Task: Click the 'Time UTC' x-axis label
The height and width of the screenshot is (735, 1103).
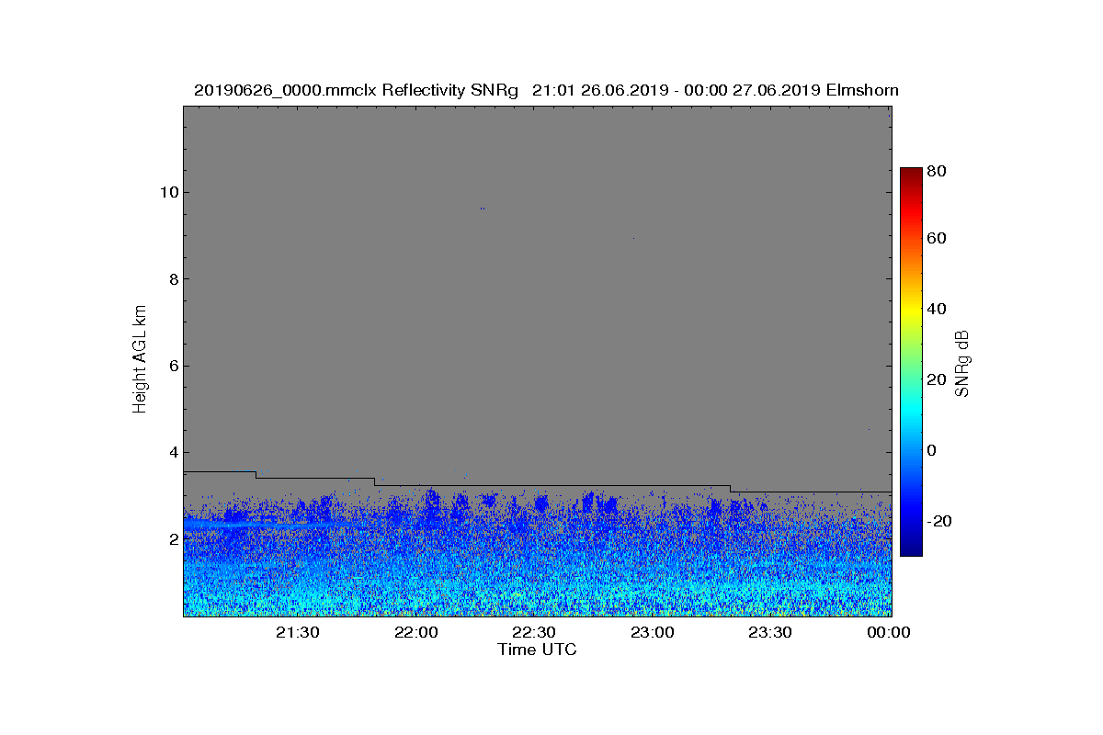Action: [537, 650]
